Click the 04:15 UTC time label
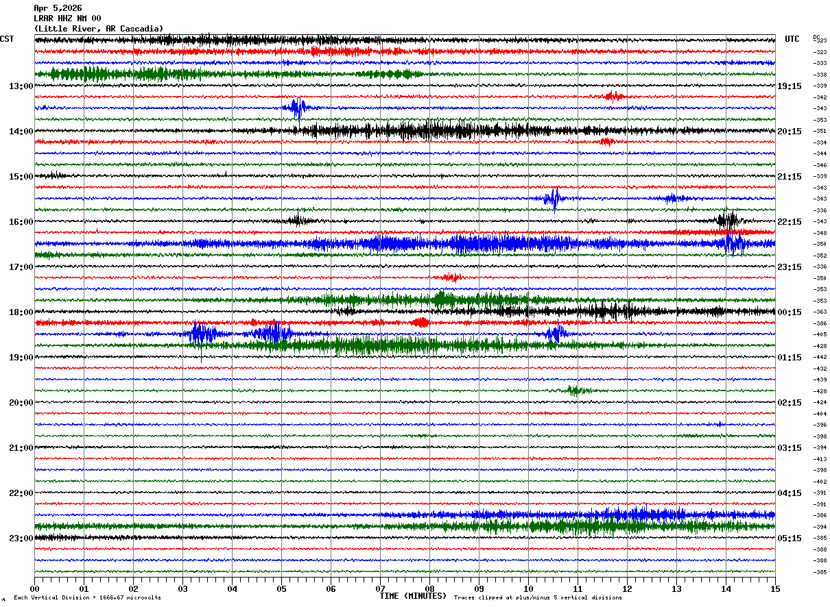The width and height of the screenshot is (830, 607). [x=790, y=493]
